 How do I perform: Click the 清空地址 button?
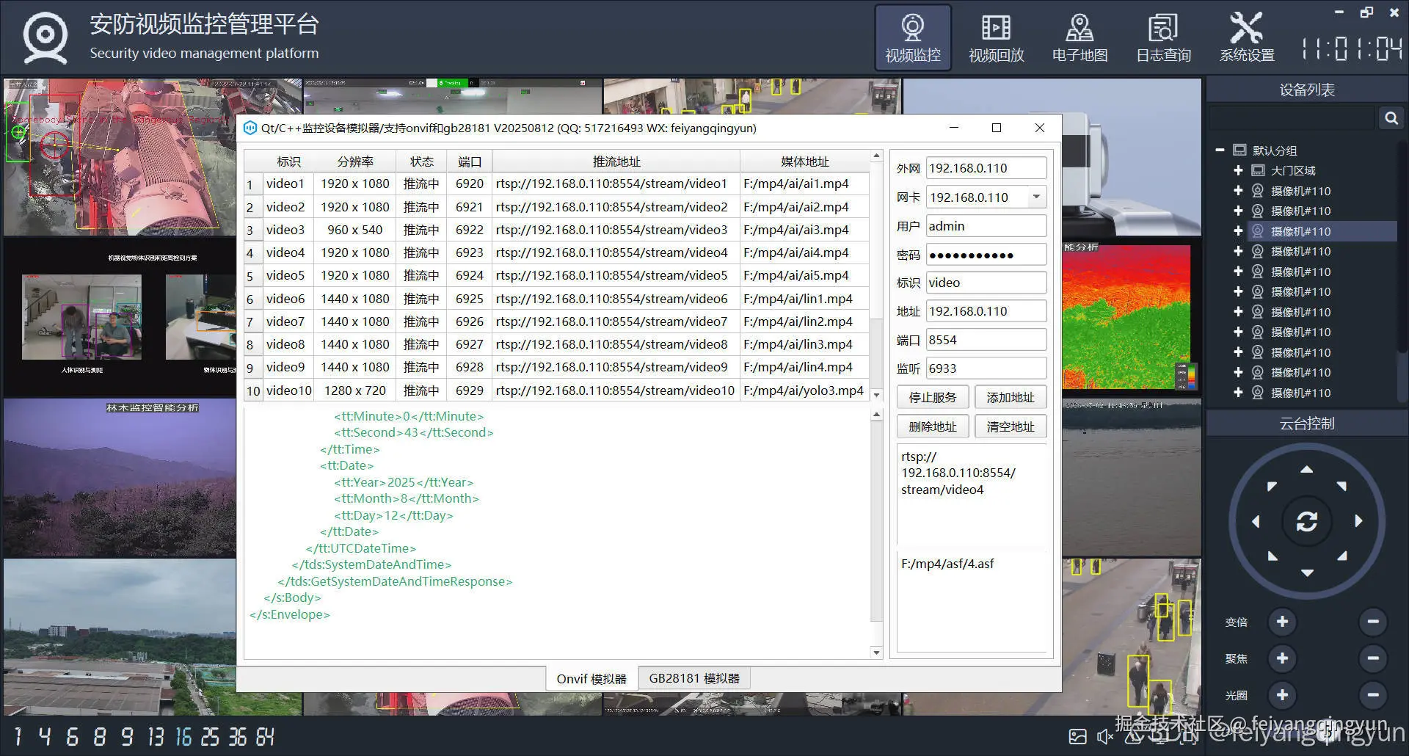[x=1011, y=426]
